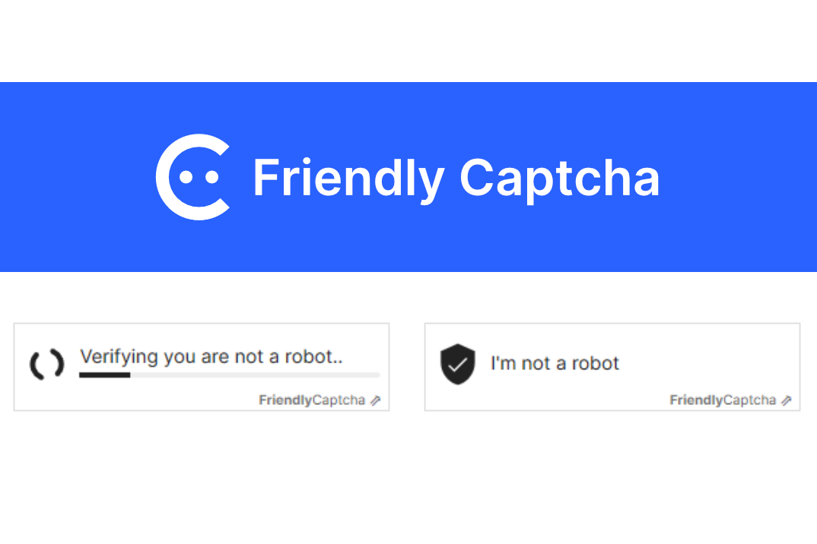Click the unfilled grey progress bar track

[x=255, y=375]
